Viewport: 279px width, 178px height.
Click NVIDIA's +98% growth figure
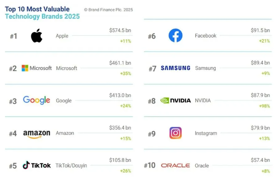[x=264, y=106]
